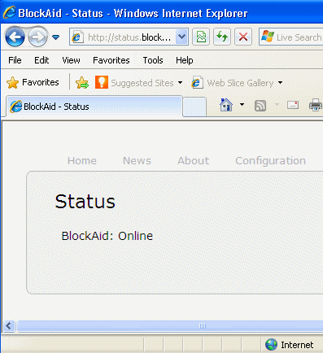Refresh the page with Refresh icon

pyautogui.click(x=222, y=37)
